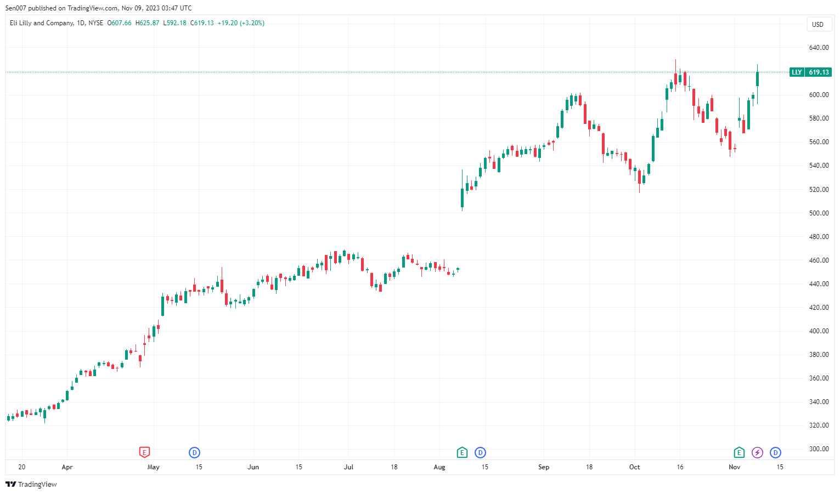The height and width of the screenshot is (494, 840).
Task: Click the Sep label on time axis
Action: [x=544, y=467]
